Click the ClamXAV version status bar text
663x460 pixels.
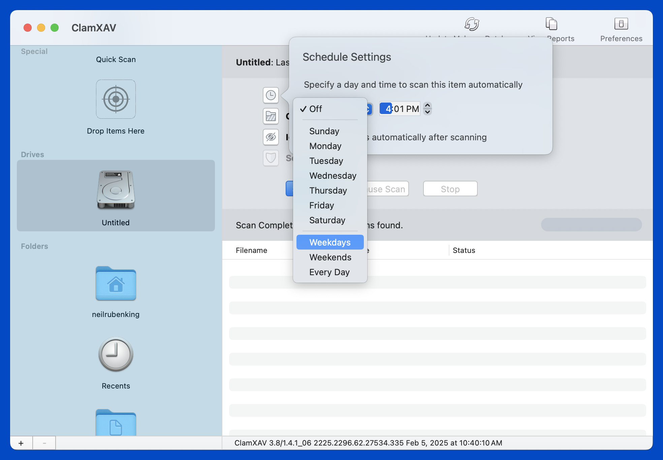point(368,443)
